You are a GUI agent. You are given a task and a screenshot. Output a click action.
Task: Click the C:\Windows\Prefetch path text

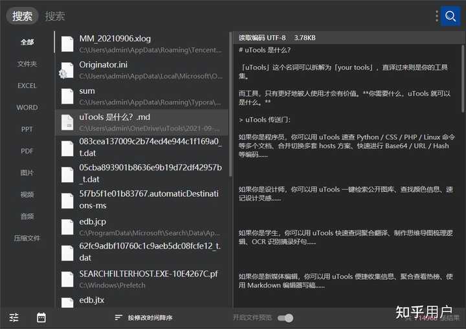(113, 285)
